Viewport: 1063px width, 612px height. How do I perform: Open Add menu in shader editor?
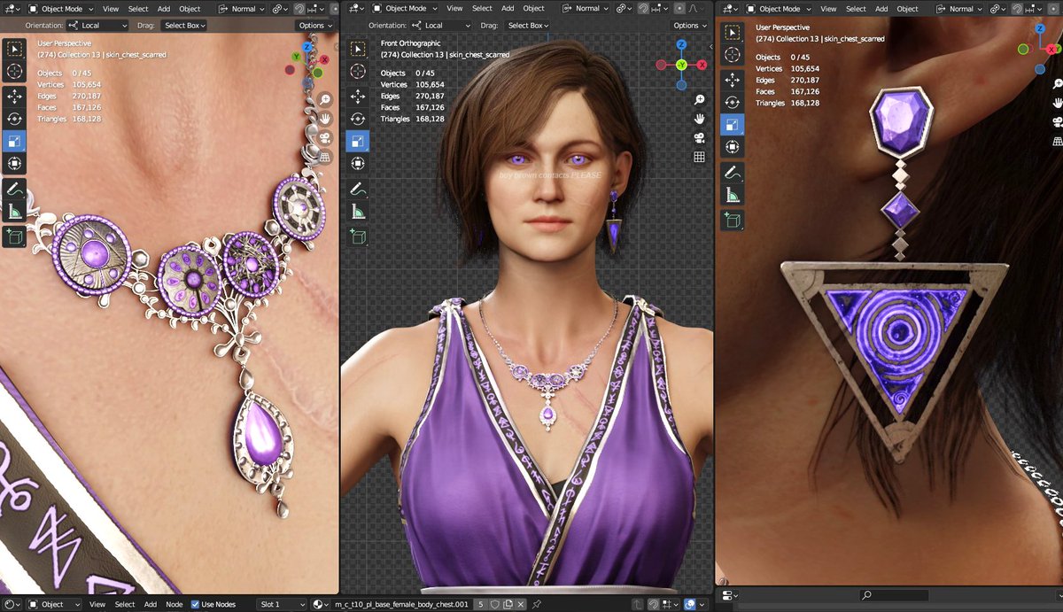(151, 604)
